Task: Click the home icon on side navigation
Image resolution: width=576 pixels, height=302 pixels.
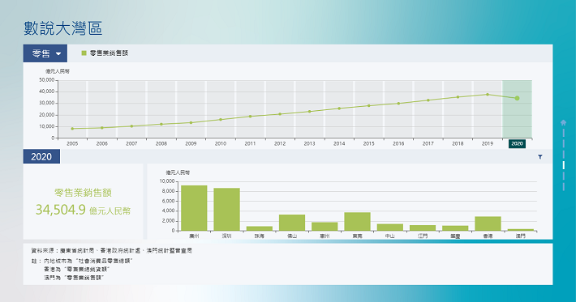Action: click(x=564, y=122)
